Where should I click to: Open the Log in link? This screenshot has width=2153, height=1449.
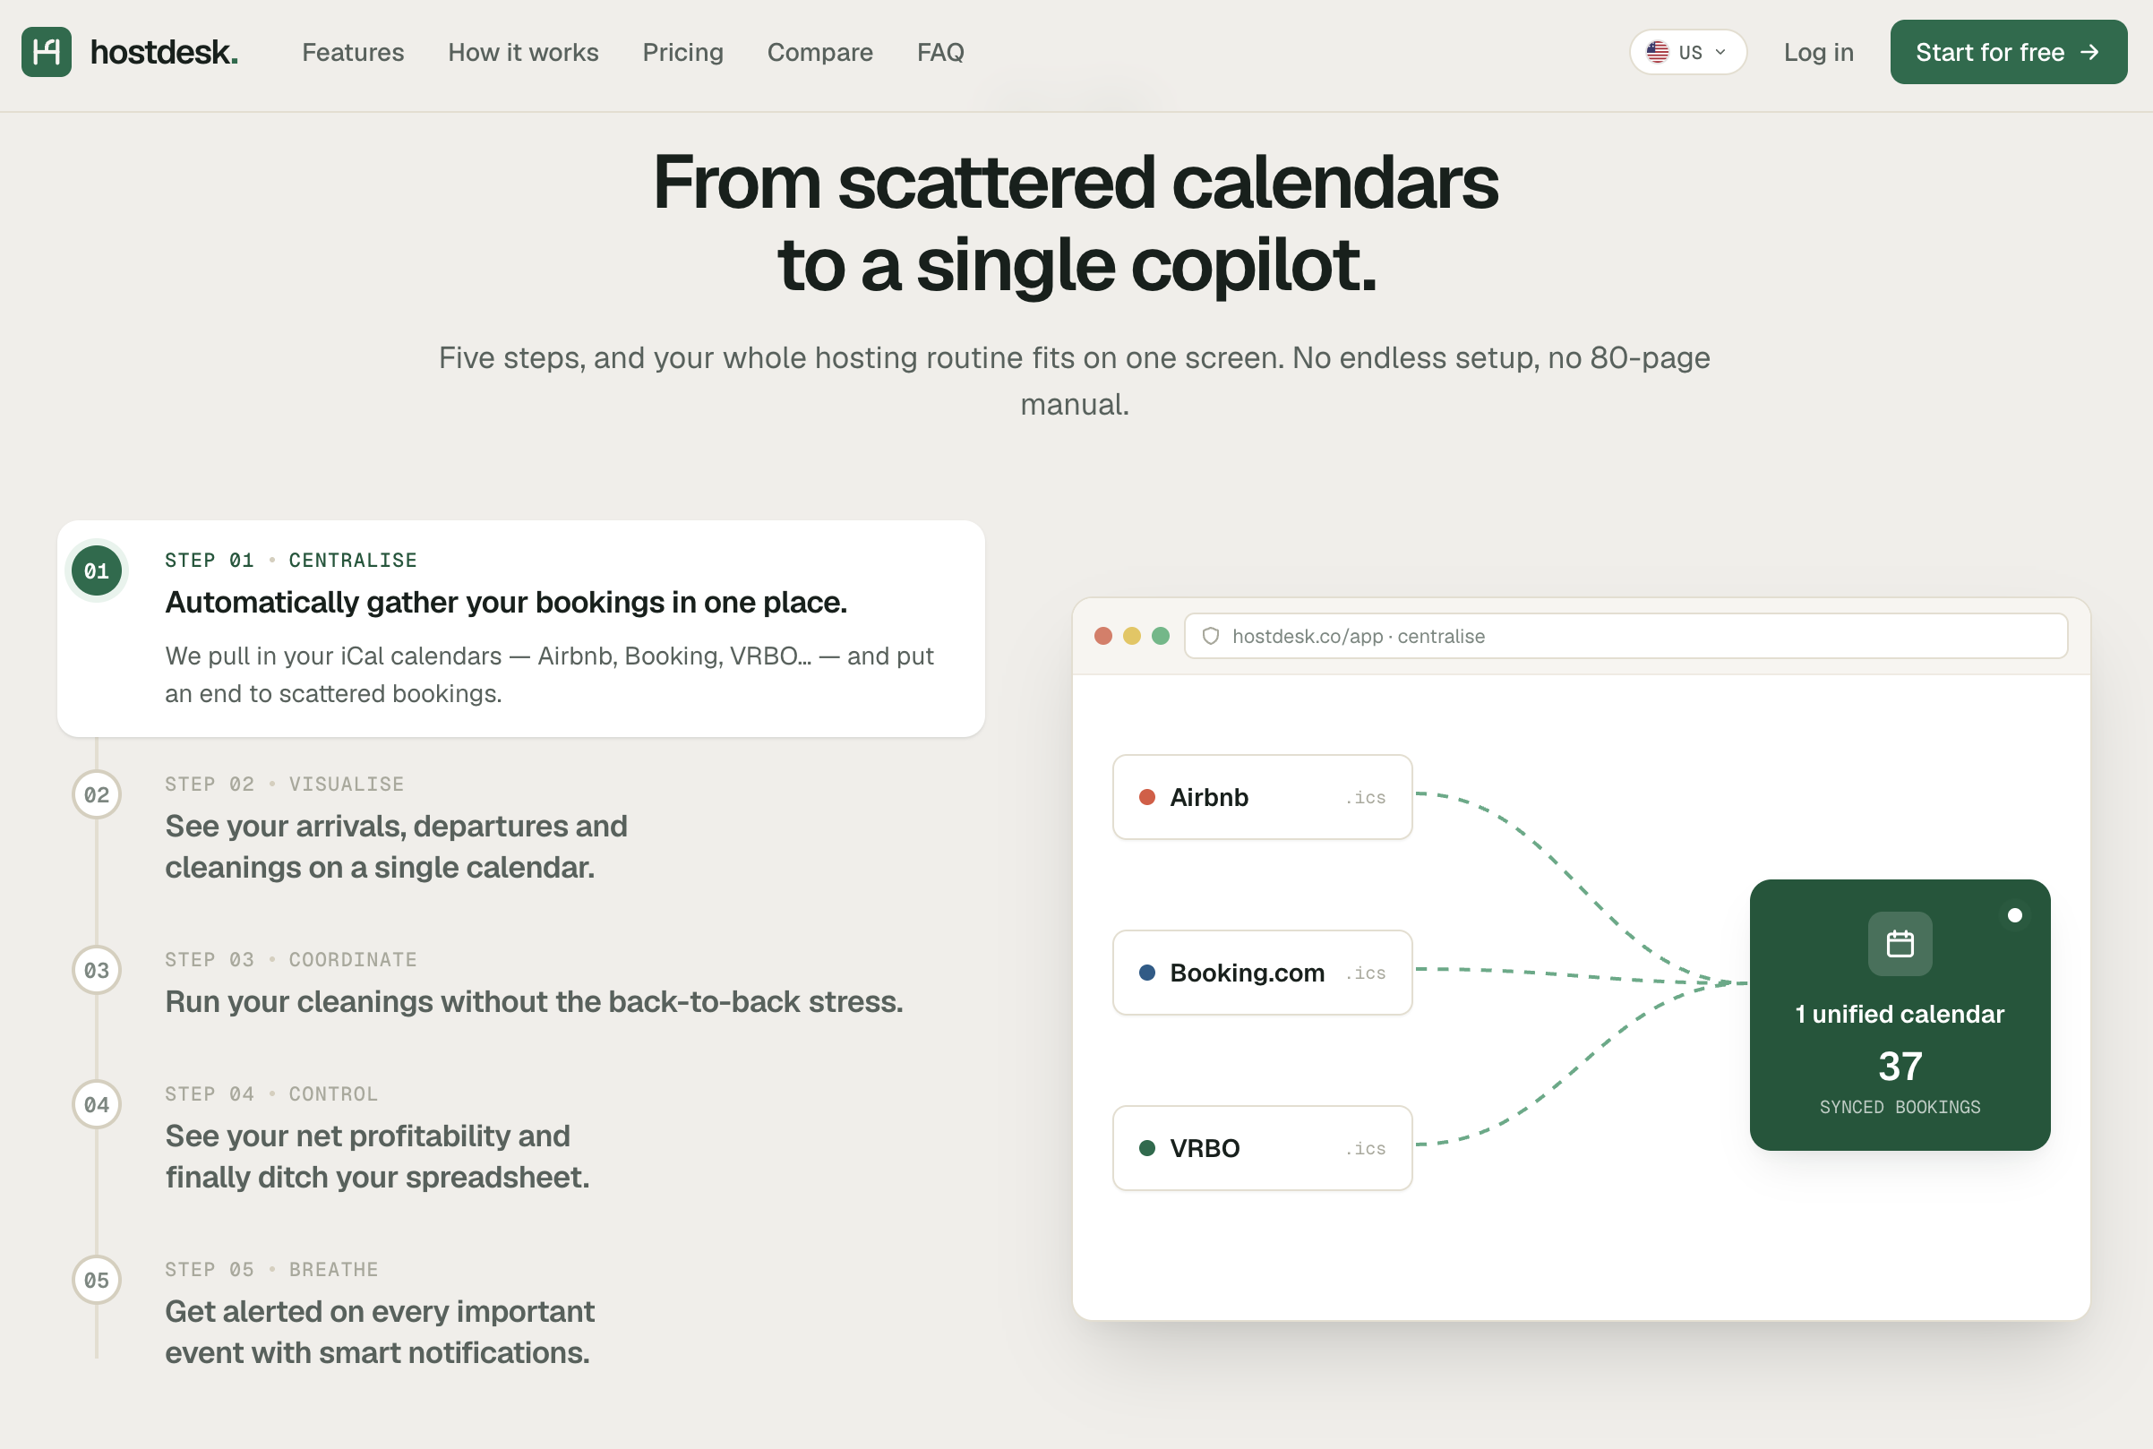click(1817, 52)
